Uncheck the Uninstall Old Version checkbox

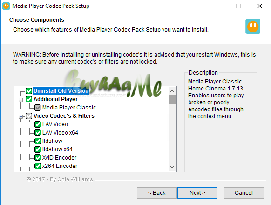click(29, 91)
